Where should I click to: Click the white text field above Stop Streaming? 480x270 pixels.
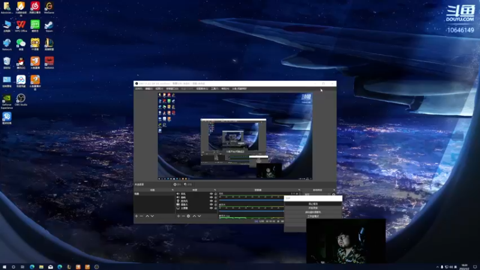[313, 199]
